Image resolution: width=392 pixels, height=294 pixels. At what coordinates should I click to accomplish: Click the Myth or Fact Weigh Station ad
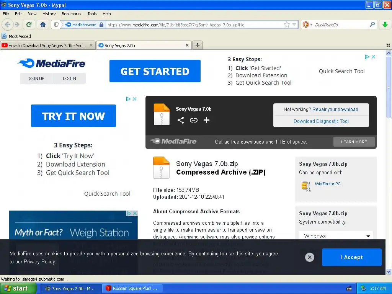[x=73, y=225]
